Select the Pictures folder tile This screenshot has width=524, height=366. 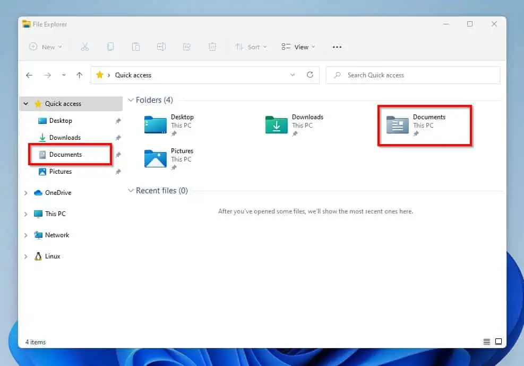(169, 159)
